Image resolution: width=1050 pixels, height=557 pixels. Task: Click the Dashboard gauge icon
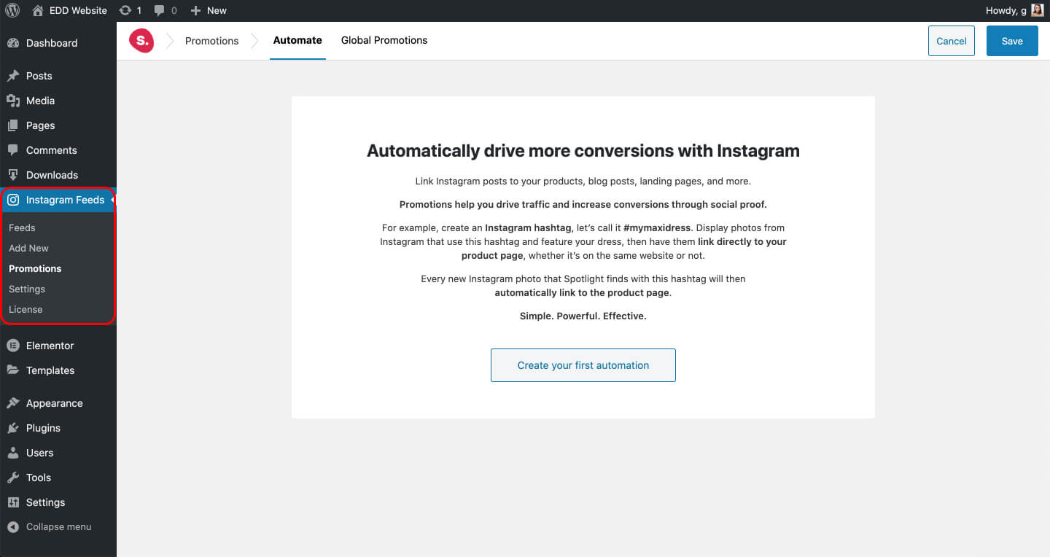tap(13, 43)
